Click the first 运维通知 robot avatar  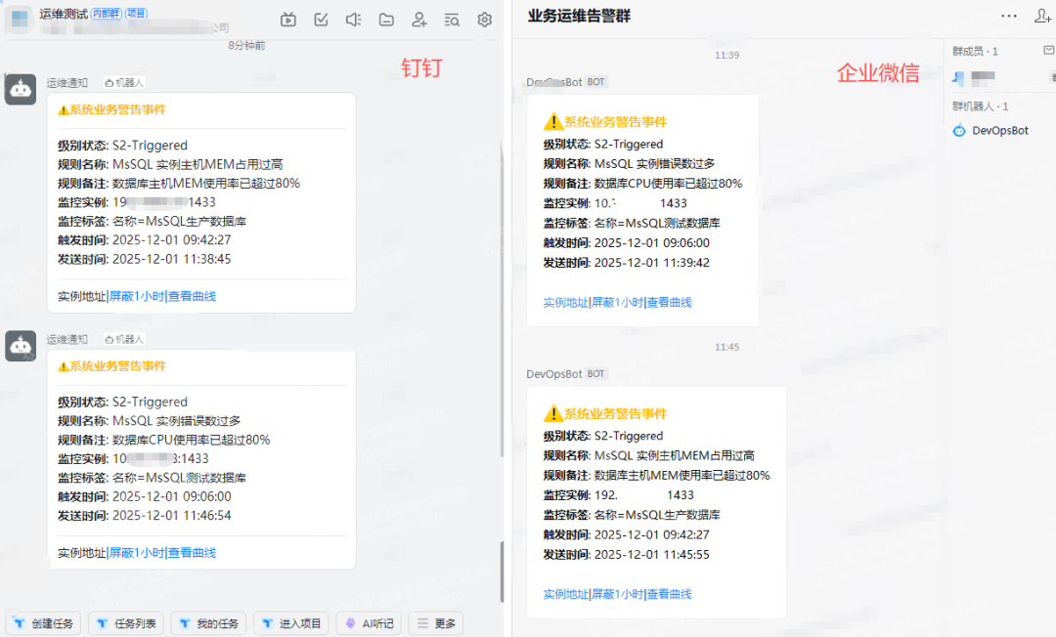(x=21, y=90)
